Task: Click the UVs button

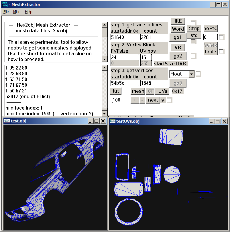Action: (162, 91)
